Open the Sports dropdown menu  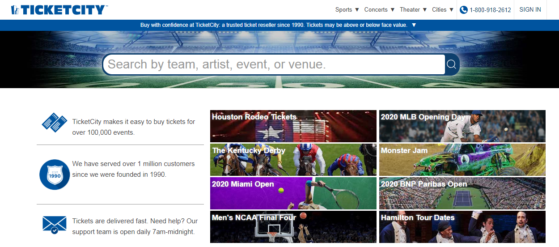pyautogui.click(x=347, y=9)
